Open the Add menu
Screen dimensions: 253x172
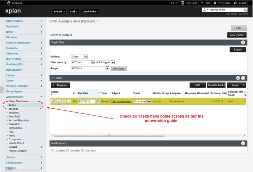74,11
